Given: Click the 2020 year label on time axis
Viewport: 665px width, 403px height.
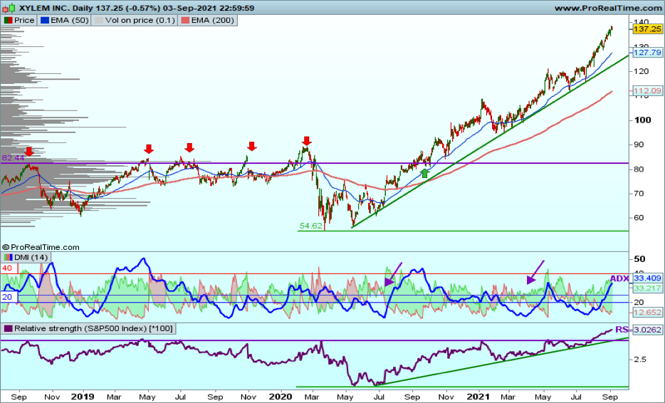Looking at the screenshot, I should (x=281, y=397).
